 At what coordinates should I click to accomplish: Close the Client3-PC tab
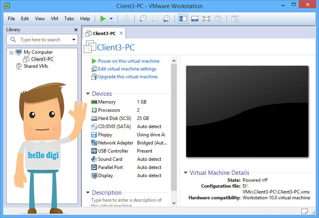coord(121,33)
